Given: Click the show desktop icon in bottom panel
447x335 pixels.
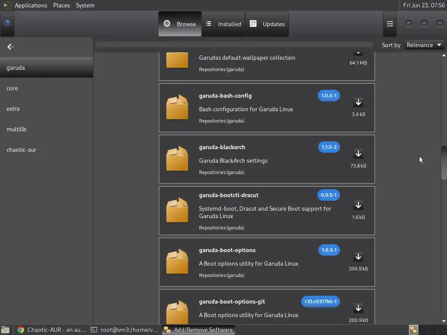Looking at the screenshot, I should [5, 330].
